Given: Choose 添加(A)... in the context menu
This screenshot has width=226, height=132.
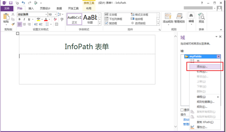Looking at the screenshot, I should coord(205,66).
